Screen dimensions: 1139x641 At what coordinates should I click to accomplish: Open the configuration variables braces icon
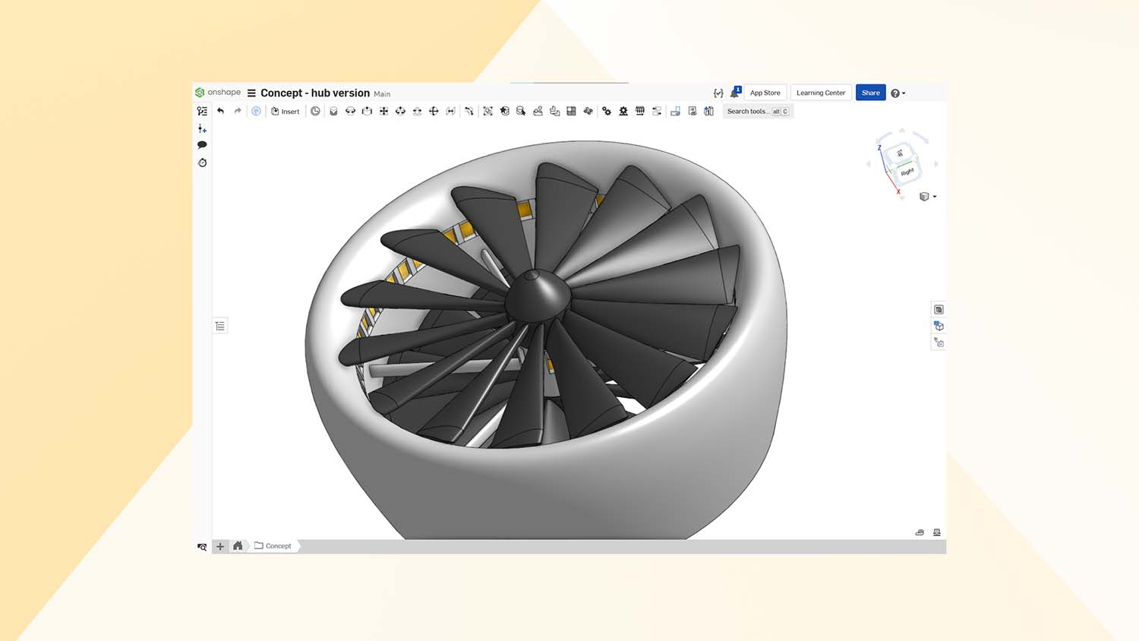click(x=718, y=93)
